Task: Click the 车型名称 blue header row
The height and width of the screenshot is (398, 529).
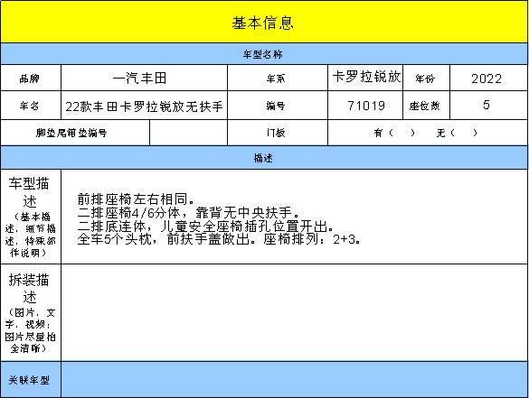Action: click(x=264, y=54)
